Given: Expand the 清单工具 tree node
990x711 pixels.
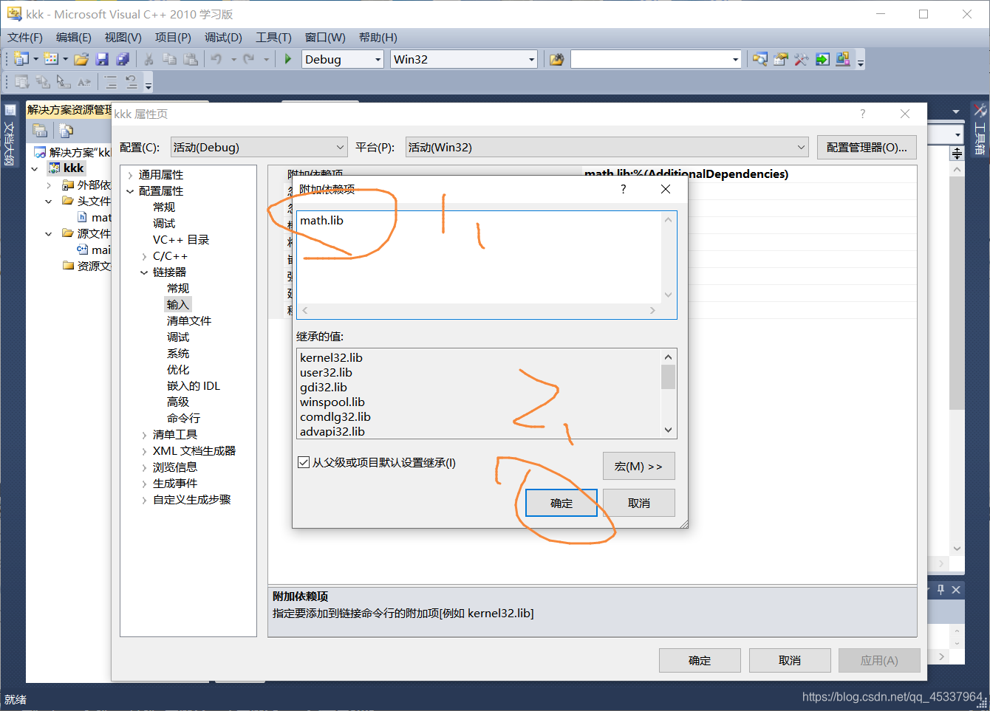Looking at the screenshot, I should click(x=145, y=435).
